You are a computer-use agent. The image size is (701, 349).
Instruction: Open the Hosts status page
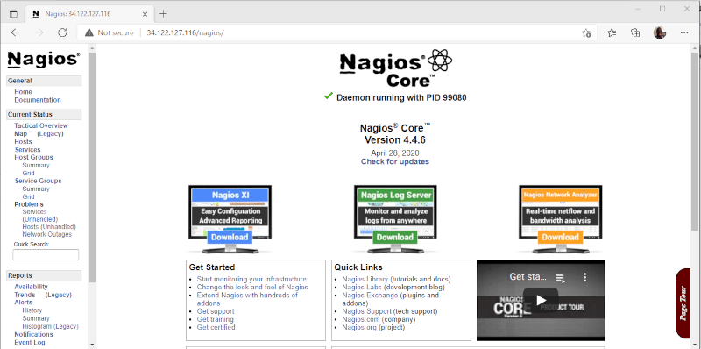(x=24, y=141)
